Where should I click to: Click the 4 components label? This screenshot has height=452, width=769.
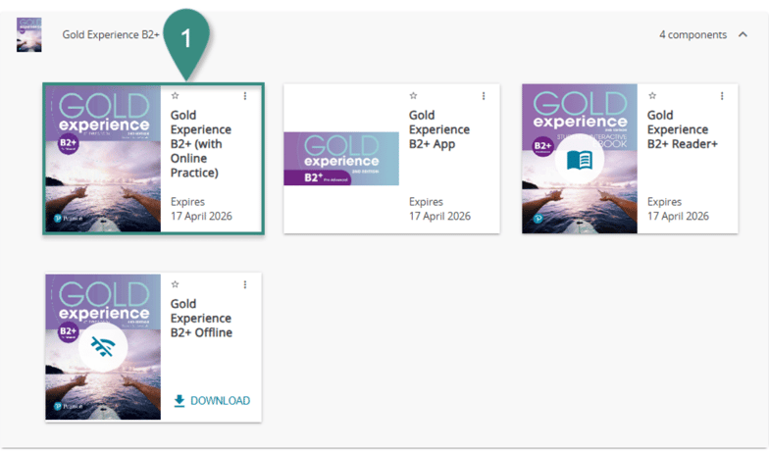(x=692, y=34)
